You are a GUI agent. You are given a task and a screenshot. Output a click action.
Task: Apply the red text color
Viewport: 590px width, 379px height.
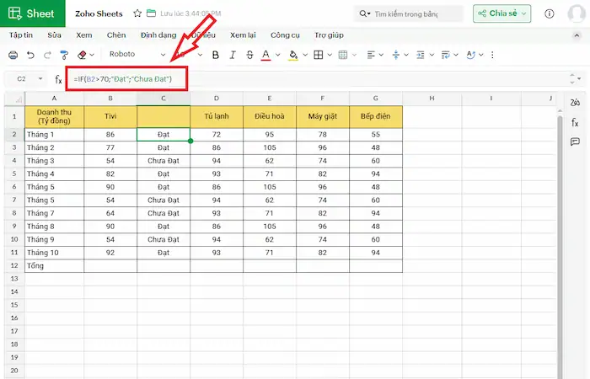pyautogui.click(x=265, y=55)
